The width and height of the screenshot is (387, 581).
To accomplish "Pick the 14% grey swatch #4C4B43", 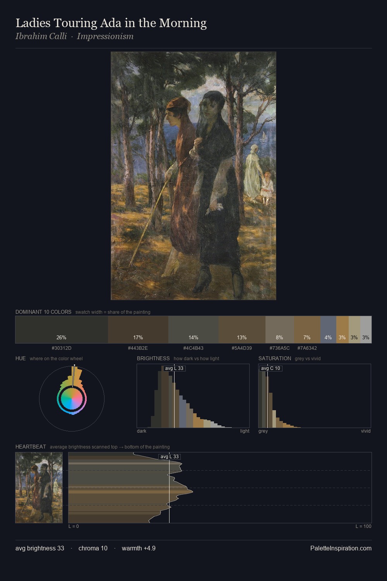I will click(x=193, y=330).
